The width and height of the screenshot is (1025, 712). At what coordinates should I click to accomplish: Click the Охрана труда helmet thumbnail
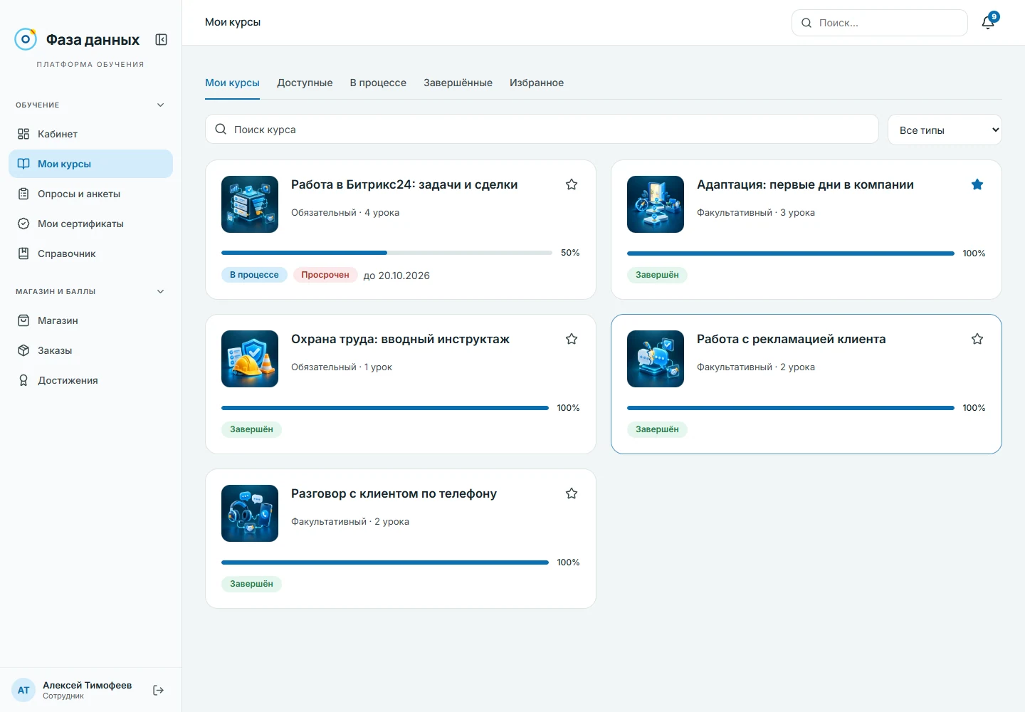pyautogui.click(x=250, y=359)
